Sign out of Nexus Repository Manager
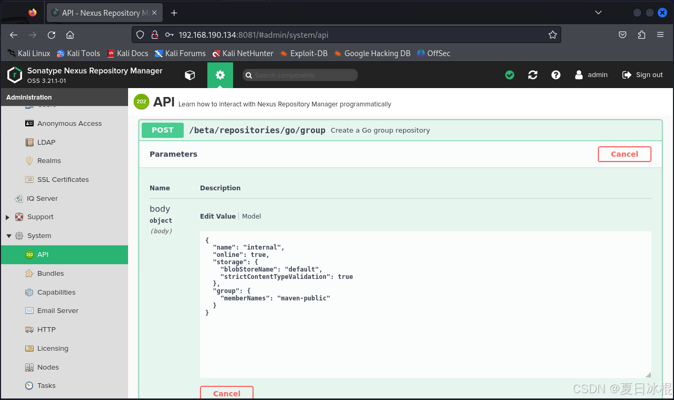 tap(643, 75)
